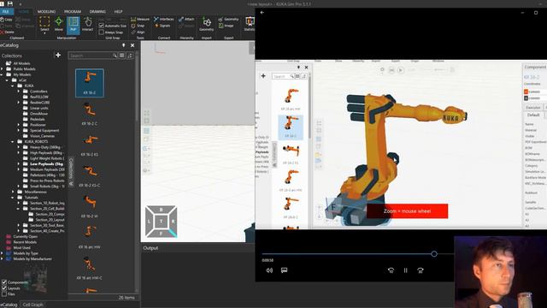
Task: Click the search magnifier in eCatalog
Action: click(x=115, y=56)
